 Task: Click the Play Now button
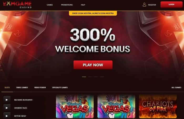[93, 65]
